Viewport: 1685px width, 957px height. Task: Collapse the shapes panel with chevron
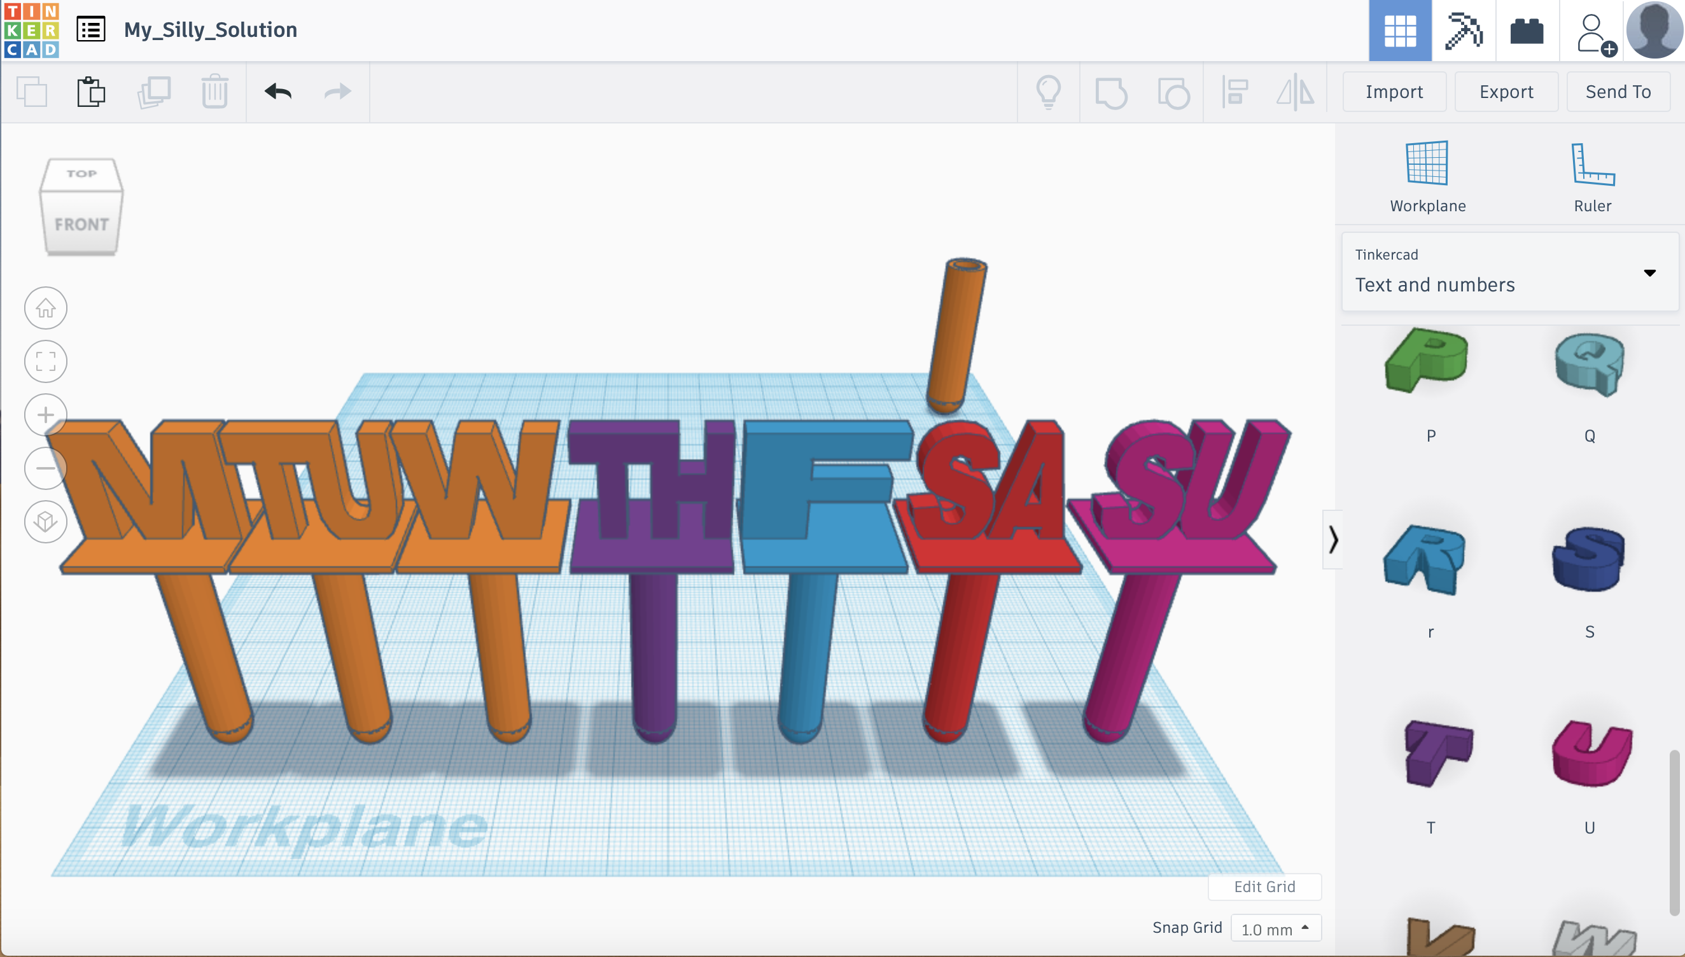point(1332,540)
